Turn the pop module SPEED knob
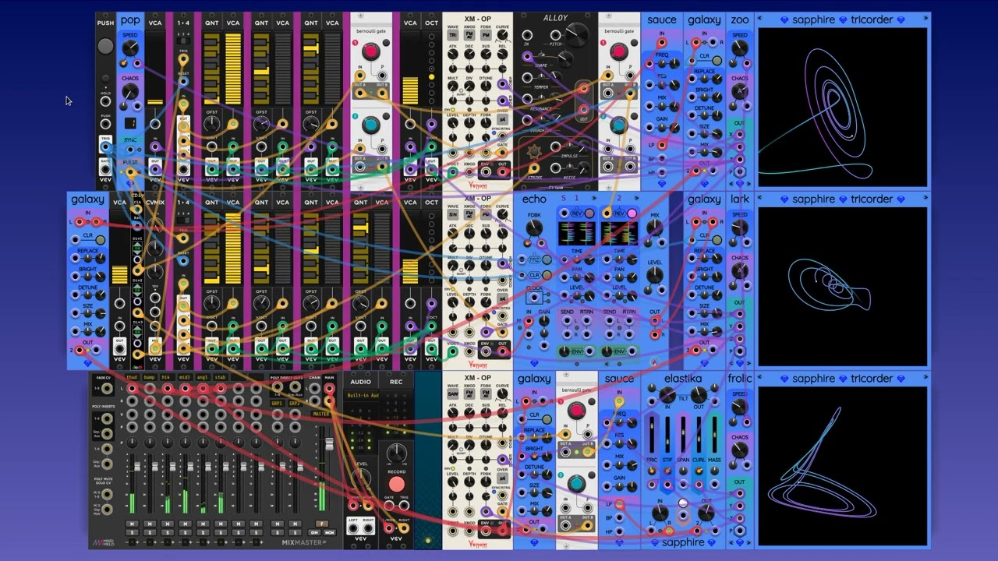This screenshot has width=998, height=561. (x=129, y=48)
